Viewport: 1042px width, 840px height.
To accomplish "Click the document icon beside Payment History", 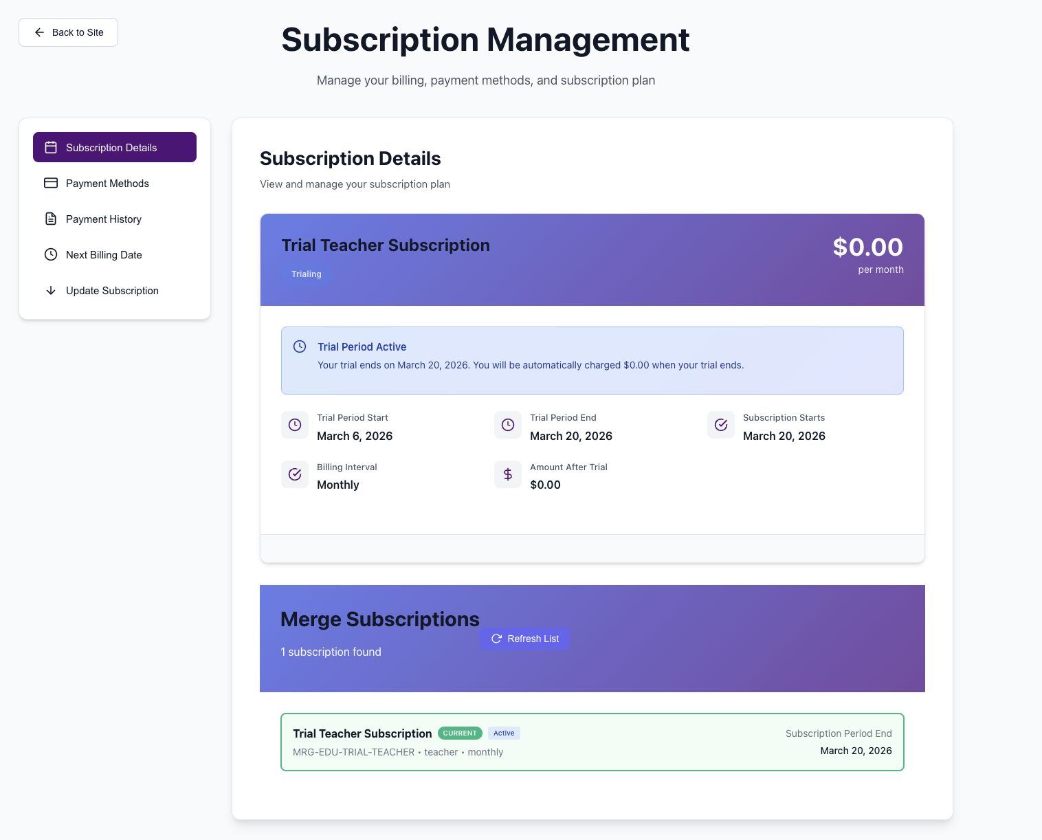I will pyautogui.click(x=51, y=219).
